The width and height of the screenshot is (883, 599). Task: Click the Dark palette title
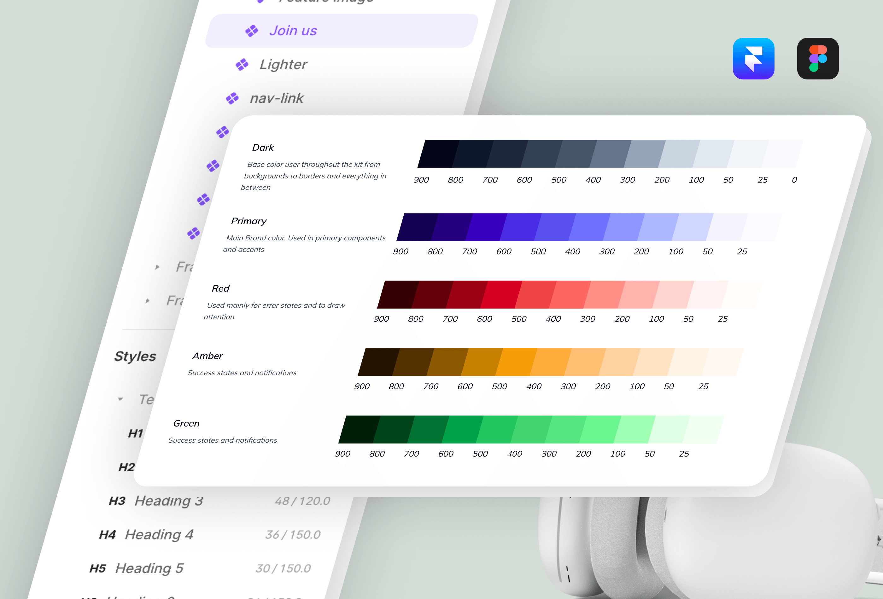click(x=263, y=147)
